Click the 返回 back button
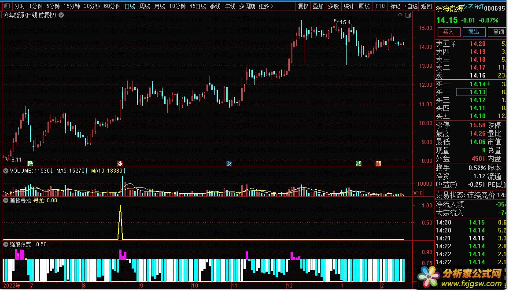This screenshot has width=509, height=291. coord(426,6)
